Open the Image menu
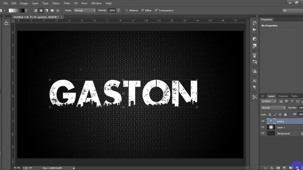Image resolution: width=303 pixels, height=170 pixels. pyautogui.click(x=24, y=3)
